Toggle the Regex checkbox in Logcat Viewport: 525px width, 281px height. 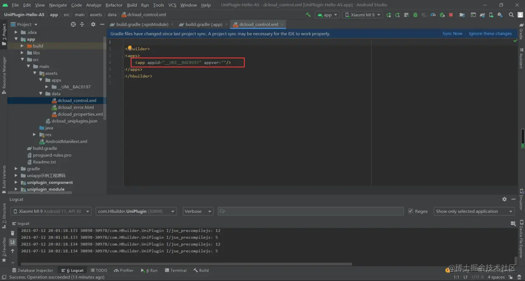pyautogui.click(x=411, y=211)
